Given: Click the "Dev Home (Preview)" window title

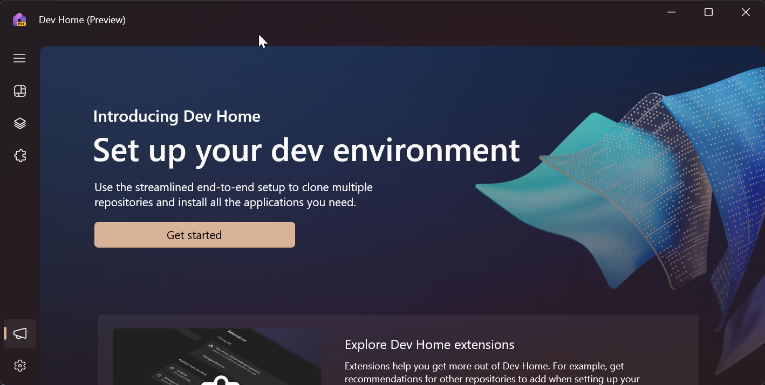Looking at the screenshot, I should click(82, 20).
